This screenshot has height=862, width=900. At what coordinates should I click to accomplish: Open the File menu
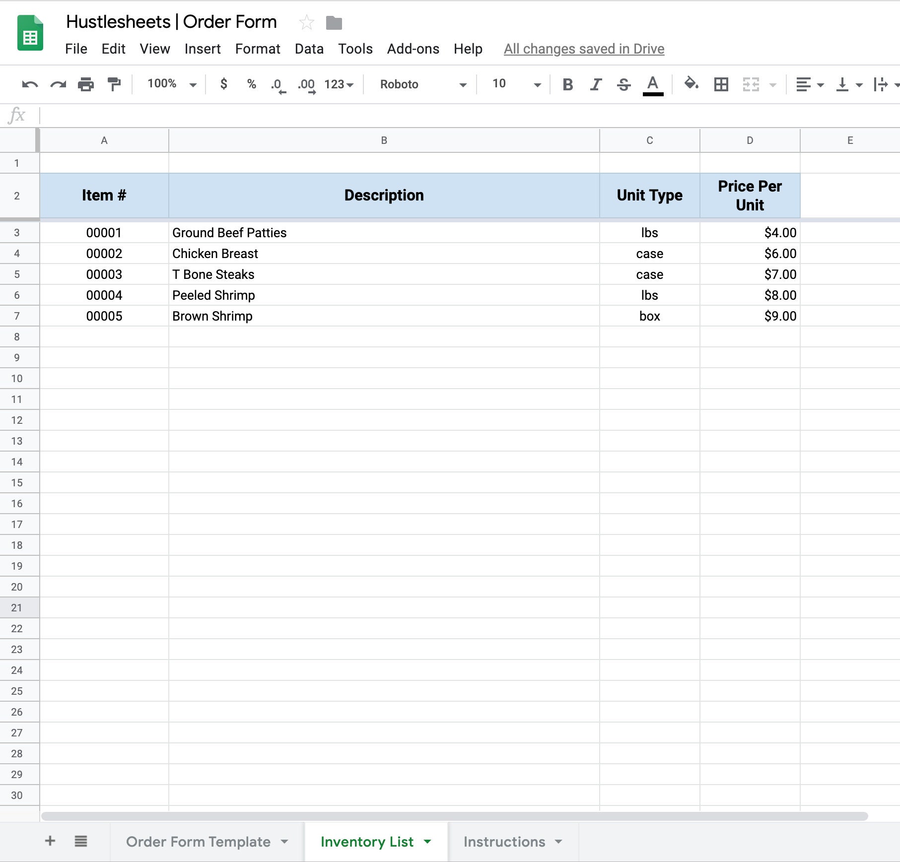pyautogui.click(x=76, y=49)
